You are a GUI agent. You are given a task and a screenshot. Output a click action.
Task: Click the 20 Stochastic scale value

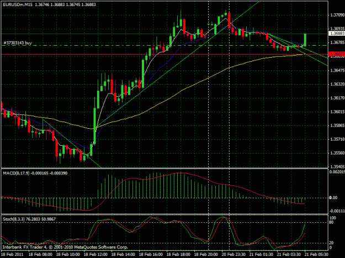(332, 243)
